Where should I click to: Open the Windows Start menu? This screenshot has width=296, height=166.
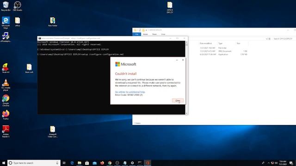(x=4, y=163)
